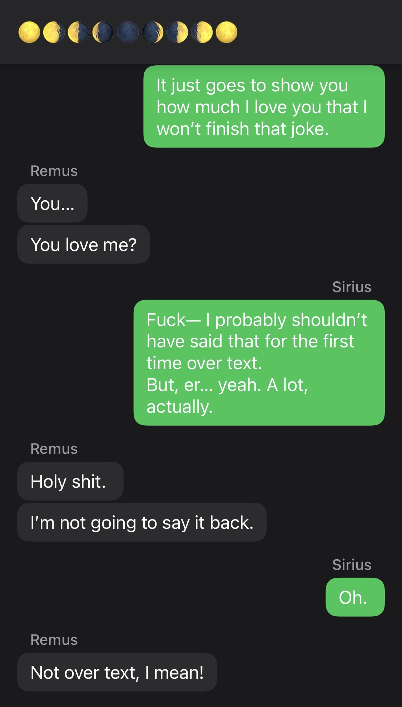
Task: Tap the "You..." message bubble
Action: pos(53,204)
